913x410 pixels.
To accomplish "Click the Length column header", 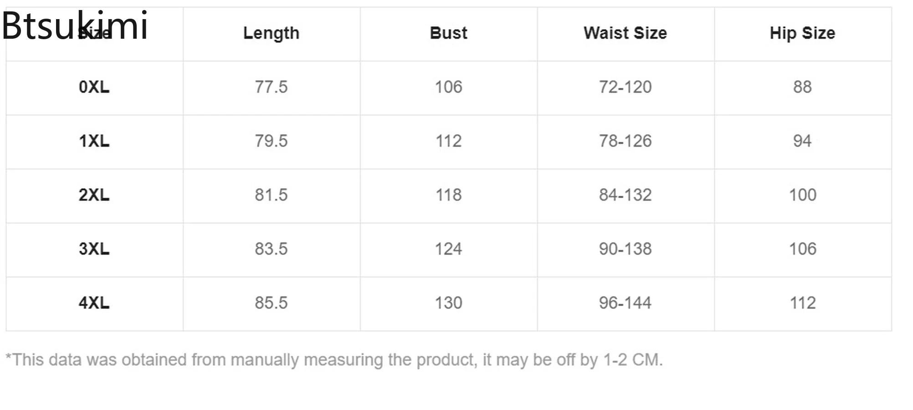I will 271,33.
